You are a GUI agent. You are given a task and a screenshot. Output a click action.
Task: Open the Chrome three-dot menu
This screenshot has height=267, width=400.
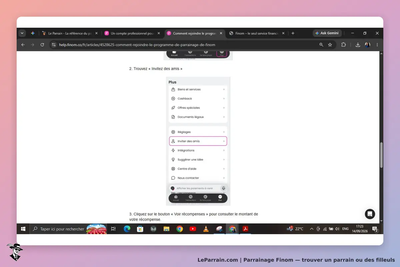click(377, 45)
